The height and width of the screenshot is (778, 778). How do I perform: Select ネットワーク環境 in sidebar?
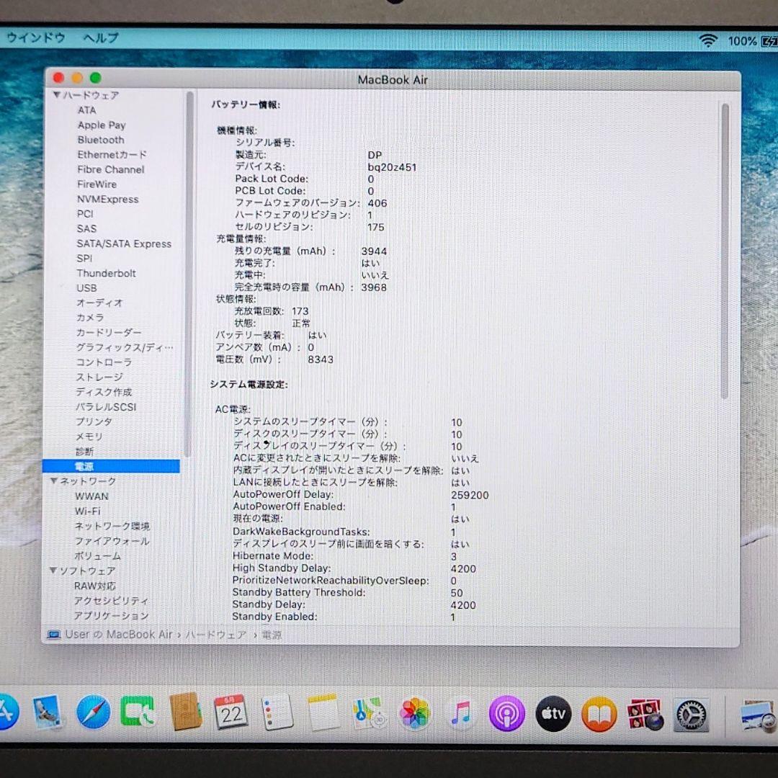tap(112, 526)
